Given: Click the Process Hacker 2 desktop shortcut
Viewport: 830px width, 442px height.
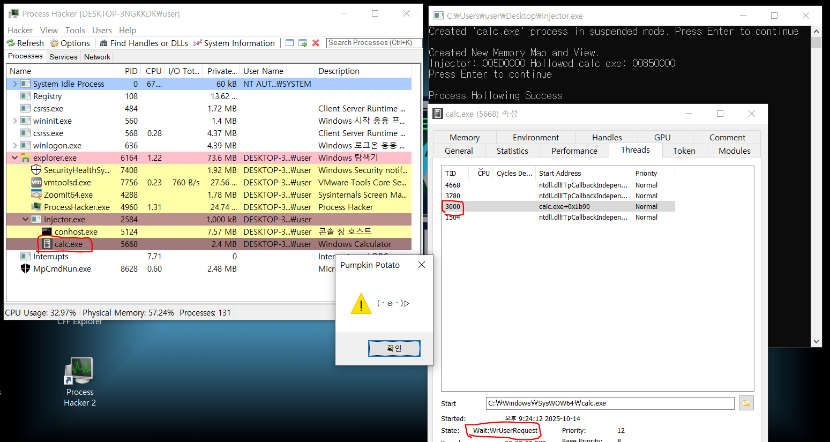Looking at the screenshot, I should pos(80,382).
